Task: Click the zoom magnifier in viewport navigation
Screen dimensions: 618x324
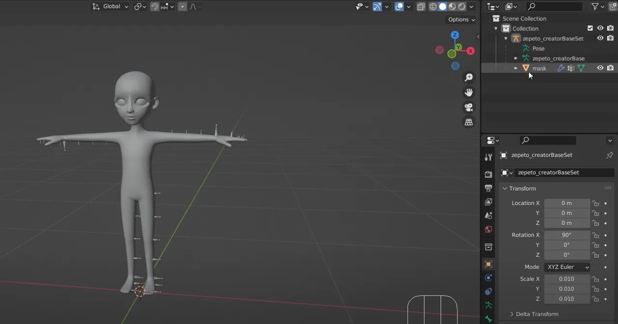Action: tap(468, 77)
